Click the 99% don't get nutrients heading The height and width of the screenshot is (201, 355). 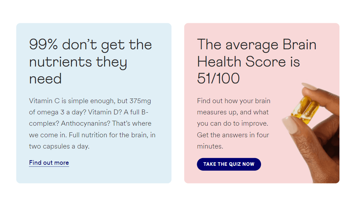(x=90, y=61)
